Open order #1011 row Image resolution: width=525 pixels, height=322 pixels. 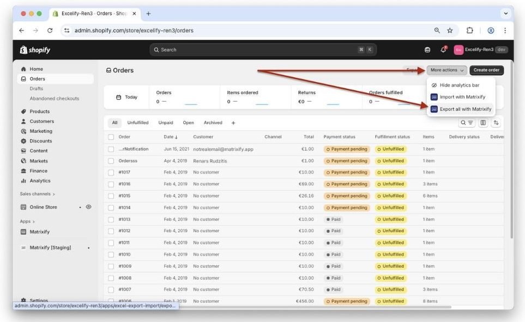[303, 243]
